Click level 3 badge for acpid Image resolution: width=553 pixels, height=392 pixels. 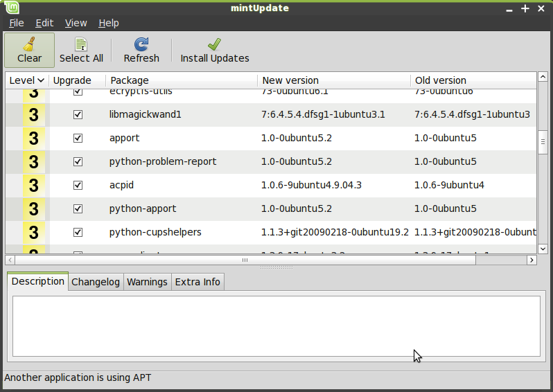[34, 186]
